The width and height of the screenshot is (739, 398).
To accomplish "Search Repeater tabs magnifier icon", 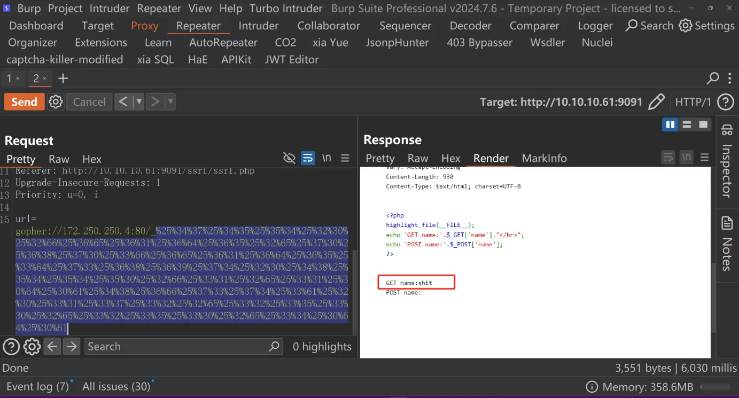I will point(713,79).
